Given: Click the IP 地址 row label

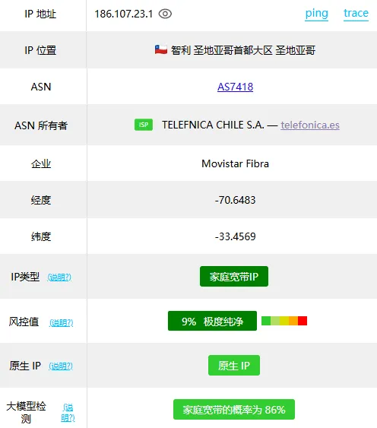Looking at the screenshot, I should 40,14.
